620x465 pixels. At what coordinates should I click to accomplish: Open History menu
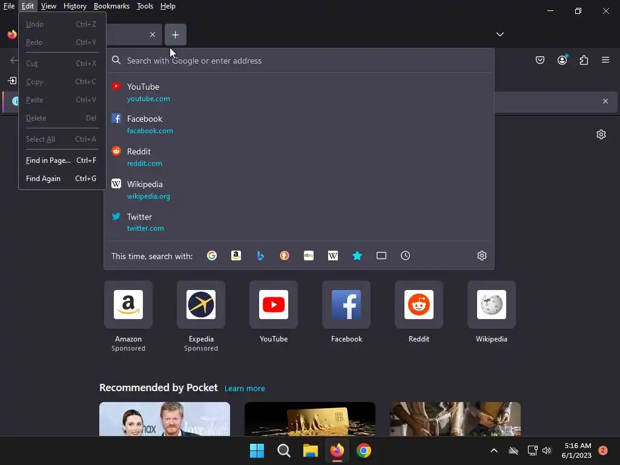click(74, 6)
